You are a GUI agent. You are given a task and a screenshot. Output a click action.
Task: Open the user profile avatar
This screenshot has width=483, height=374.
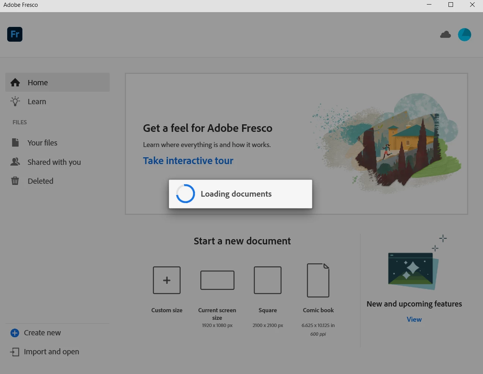point(464,35)
